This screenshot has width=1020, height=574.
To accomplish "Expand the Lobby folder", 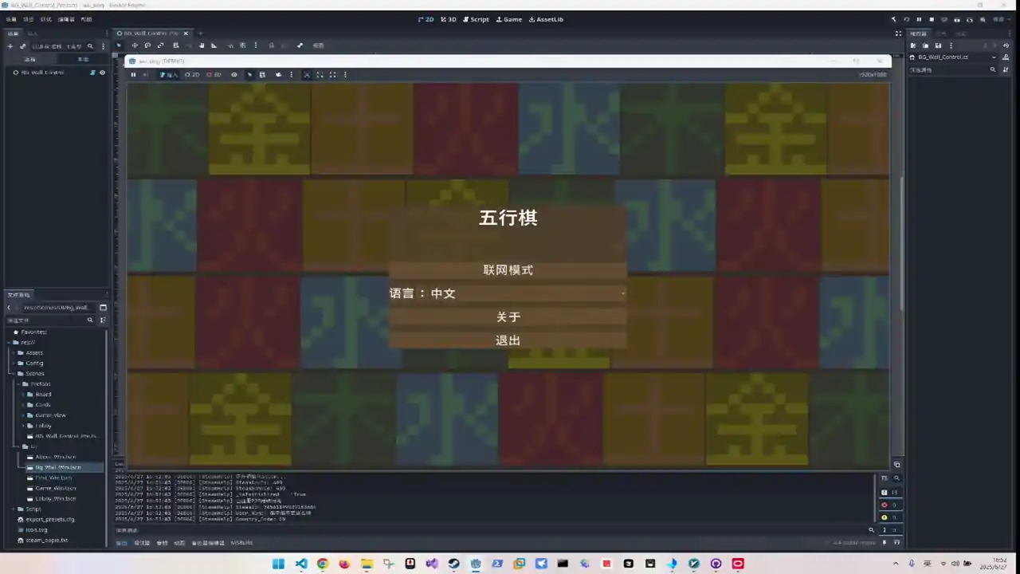I will click(x=24, y=425).
